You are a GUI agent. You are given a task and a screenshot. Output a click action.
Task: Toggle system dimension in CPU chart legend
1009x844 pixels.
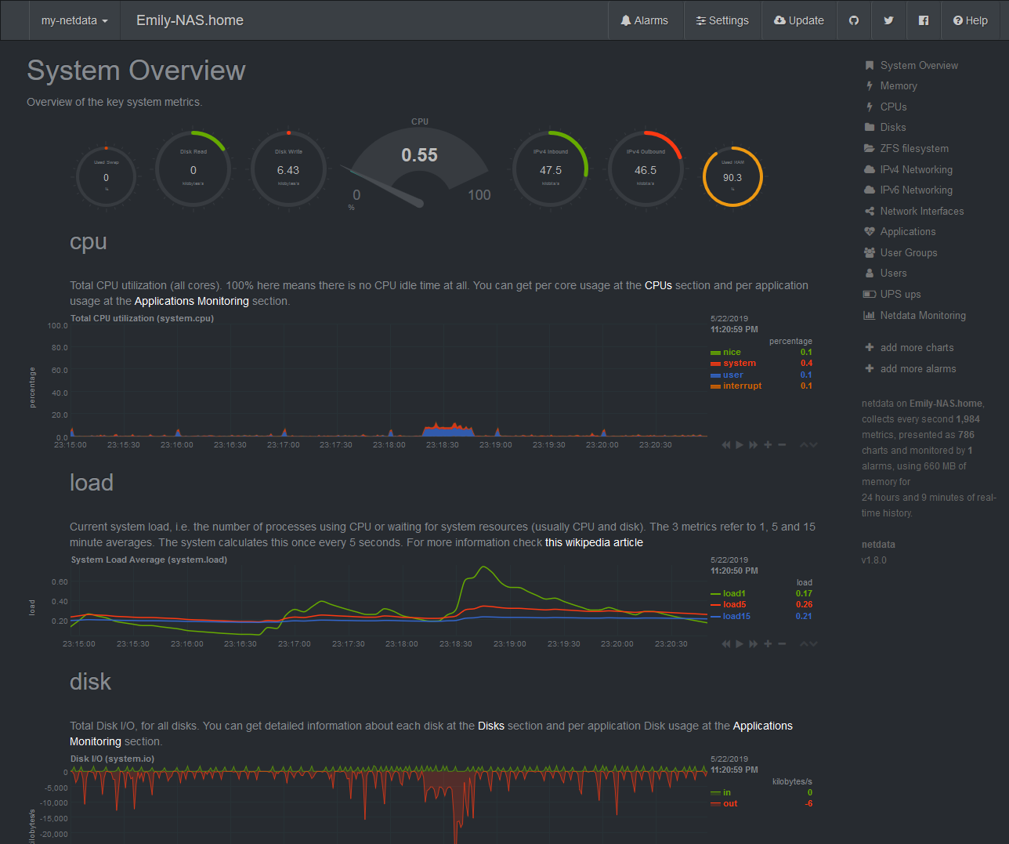(x=740, y=364)
